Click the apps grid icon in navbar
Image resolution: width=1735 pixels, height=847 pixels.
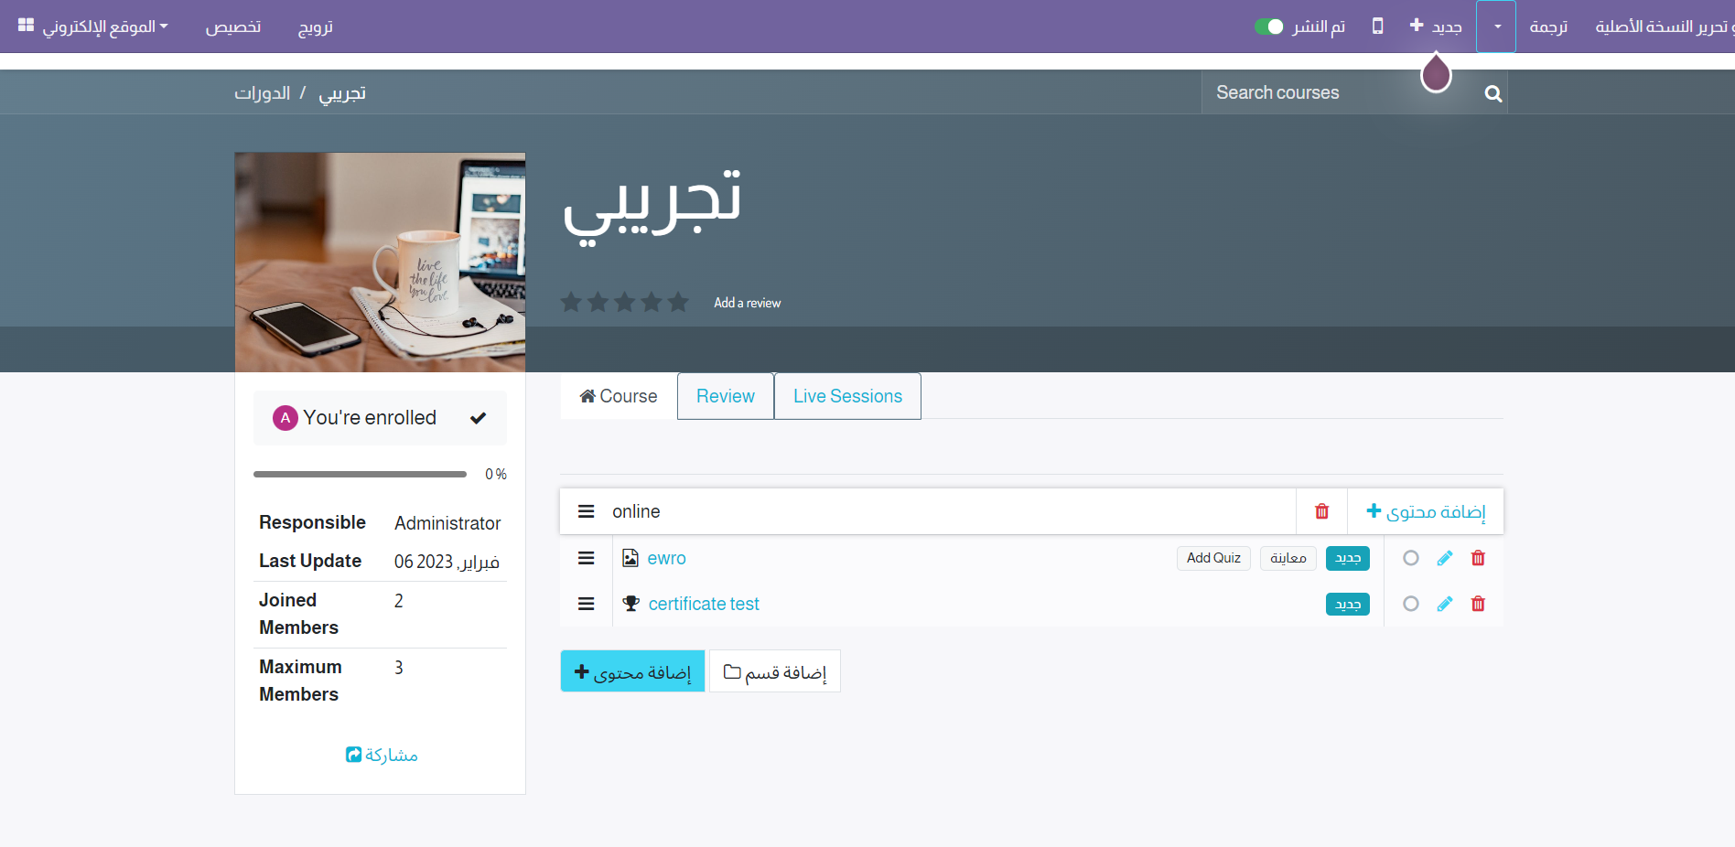click(27, 26)
